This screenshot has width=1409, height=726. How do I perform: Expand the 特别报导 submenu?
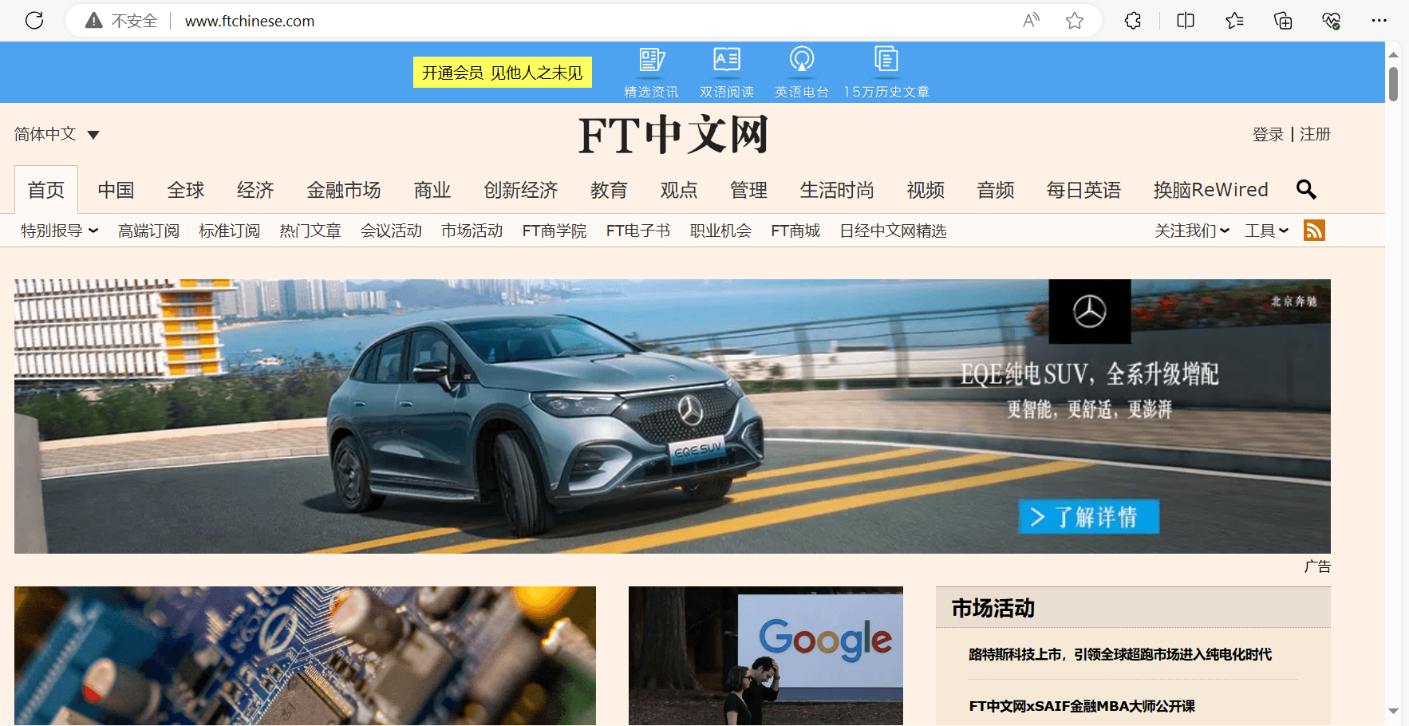pos(60,231)
